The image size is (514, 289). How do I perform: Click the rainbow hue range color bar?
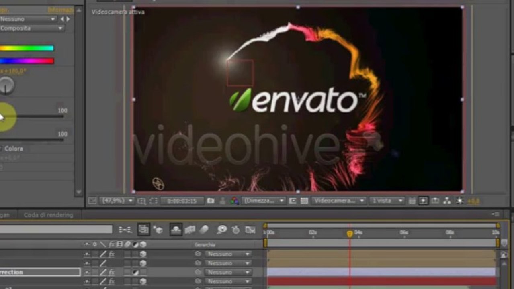pos(27,48)
